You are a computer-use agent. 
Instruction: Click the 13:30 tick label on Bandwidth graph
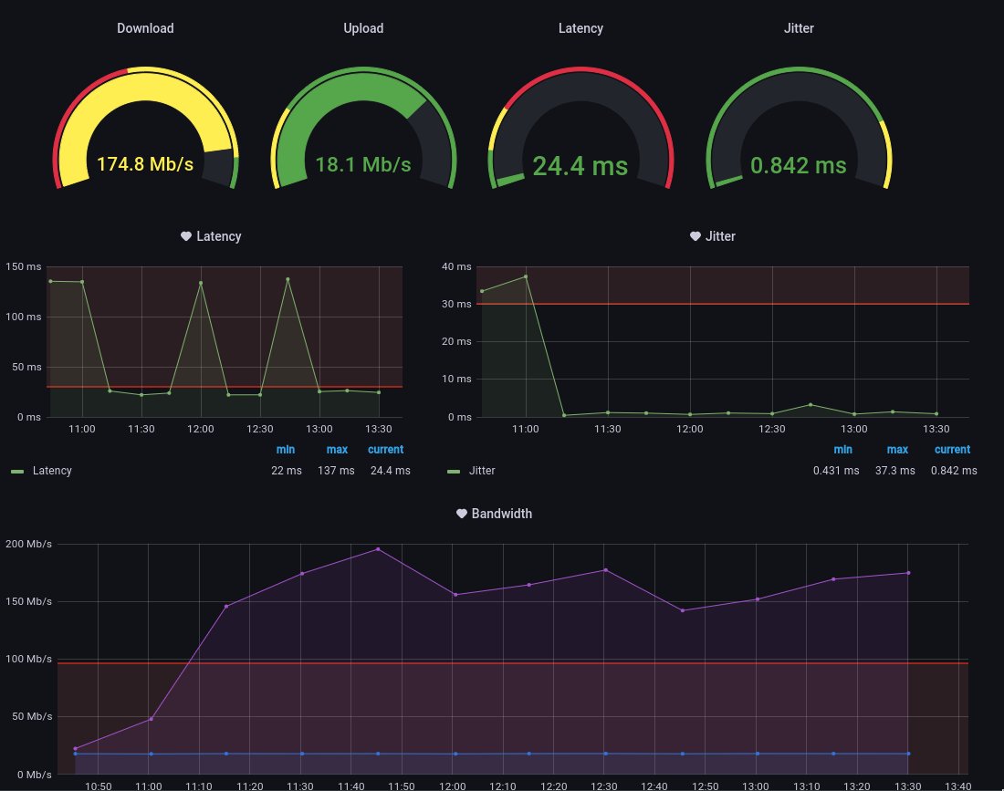(907, 786)
